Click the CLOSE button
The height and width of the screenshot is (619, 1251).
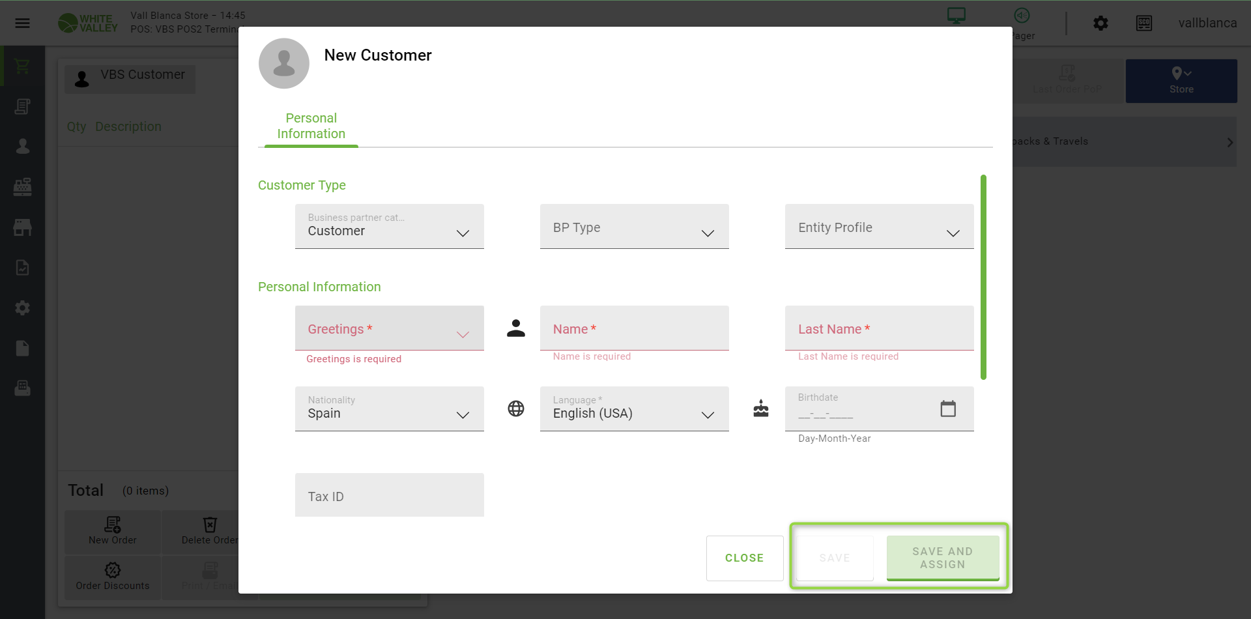tap(745, 558)
